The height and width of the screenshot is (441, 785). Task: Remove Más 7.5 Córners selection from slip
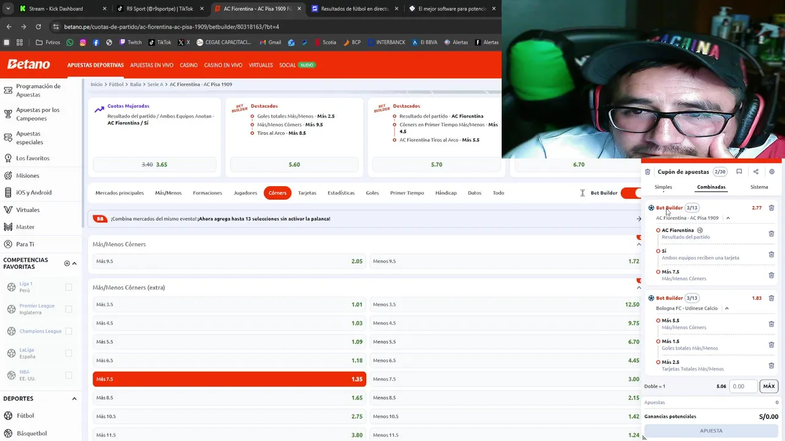pos(772,275)
